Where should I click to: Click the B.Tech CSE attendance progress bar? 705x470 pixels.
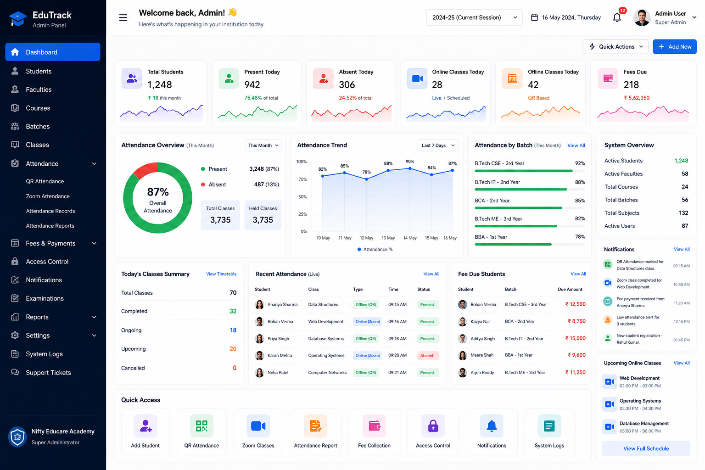(530, 171)
